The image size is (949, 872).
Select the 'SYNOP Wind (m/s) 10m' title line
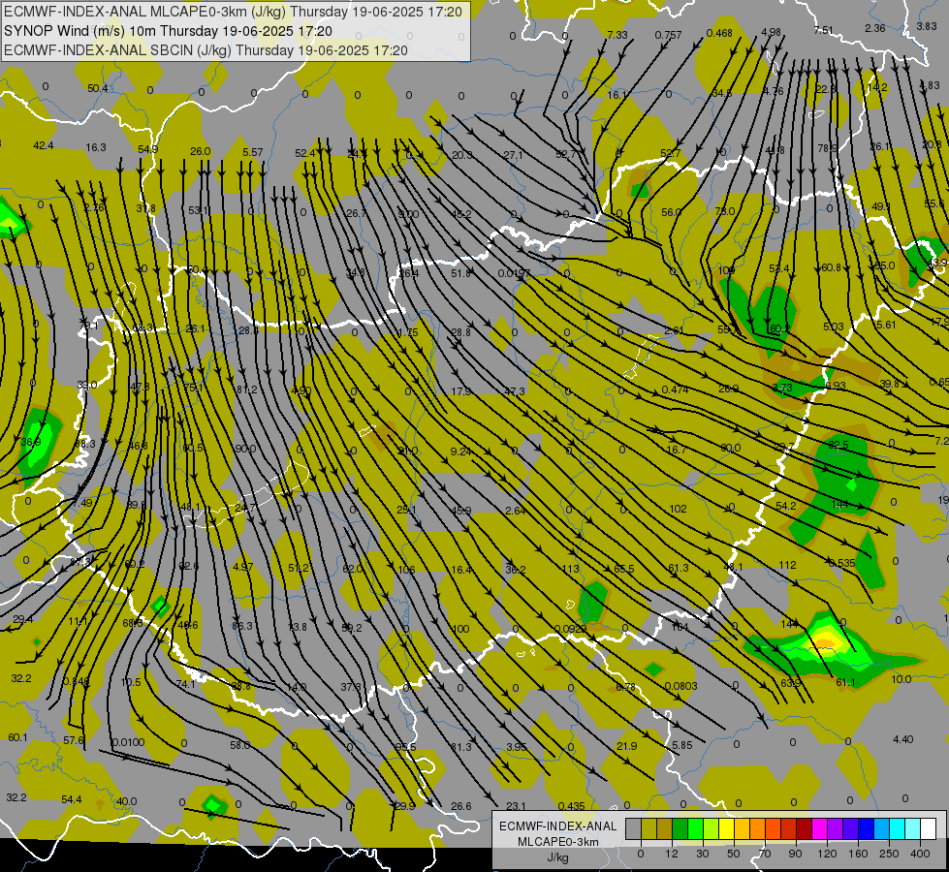point(168,31)
